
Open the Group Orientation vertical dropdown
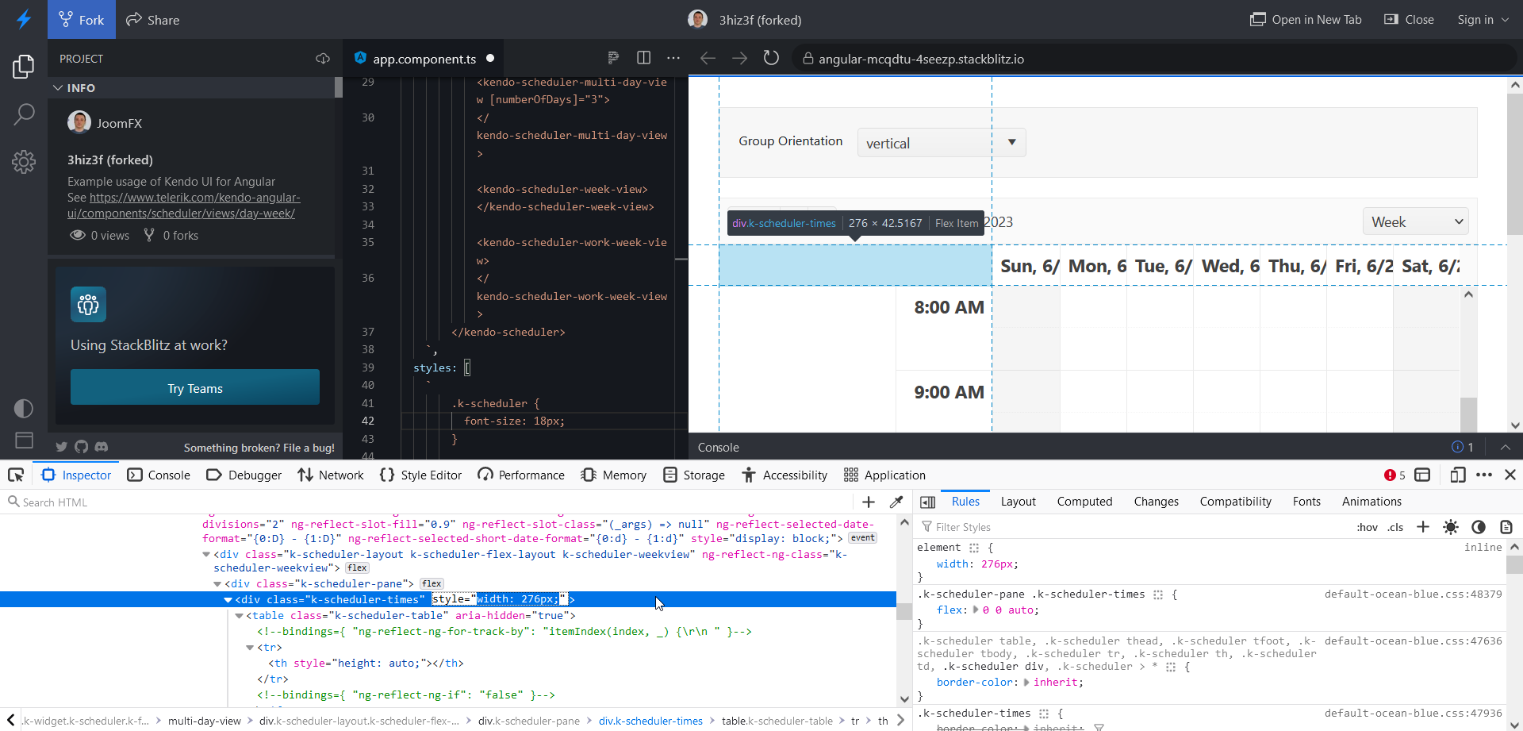[941, 143]
